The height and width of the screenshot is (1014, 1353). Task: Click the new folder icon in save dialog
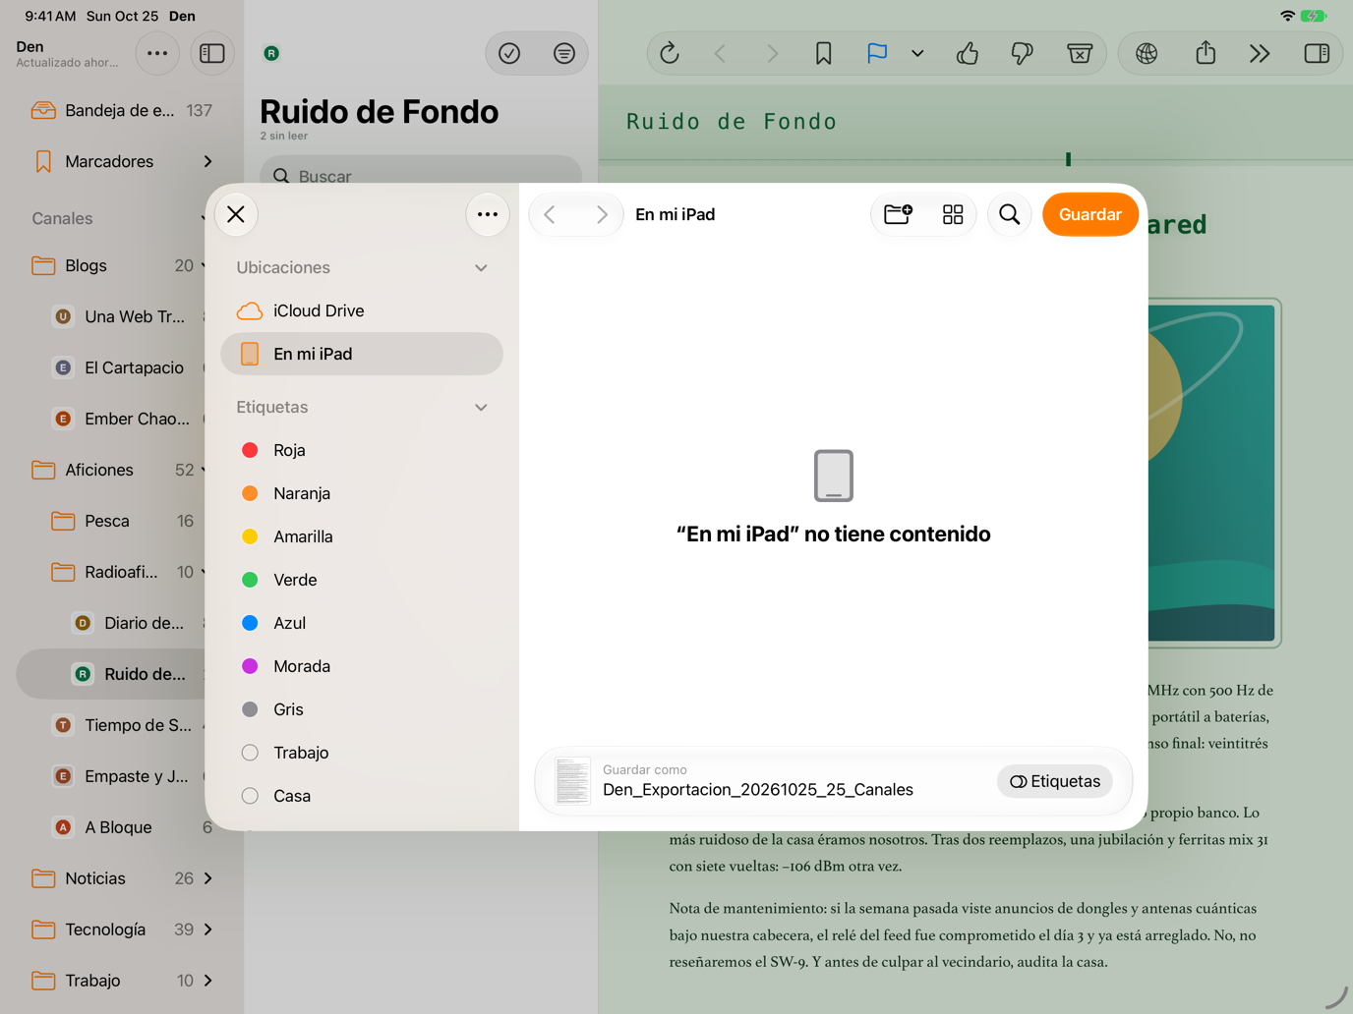click(x=898, y=214)
